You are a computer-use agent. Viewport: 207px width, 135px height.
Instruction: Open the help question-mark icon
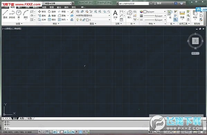[x=182, y=3]
